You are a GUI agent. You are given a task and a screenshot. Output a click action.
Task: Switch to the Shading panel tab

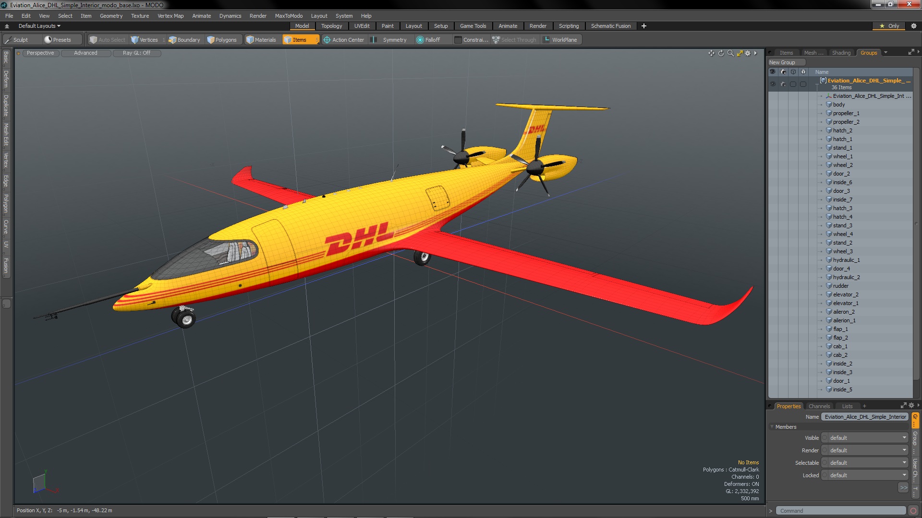(841, 53)
